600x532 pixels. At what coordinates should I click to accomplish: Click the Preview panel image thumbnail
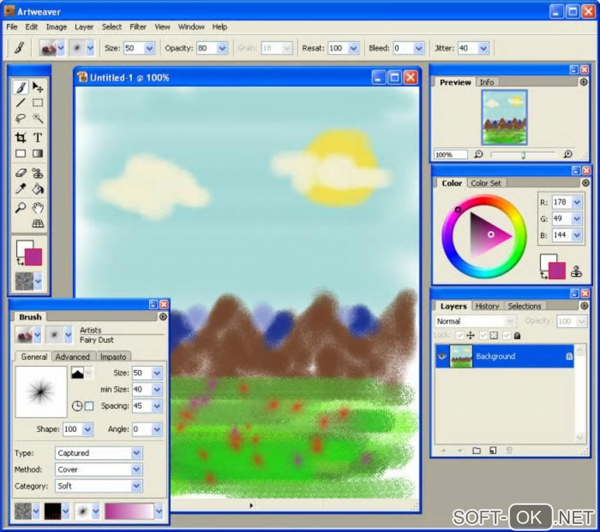click(505, 117)
